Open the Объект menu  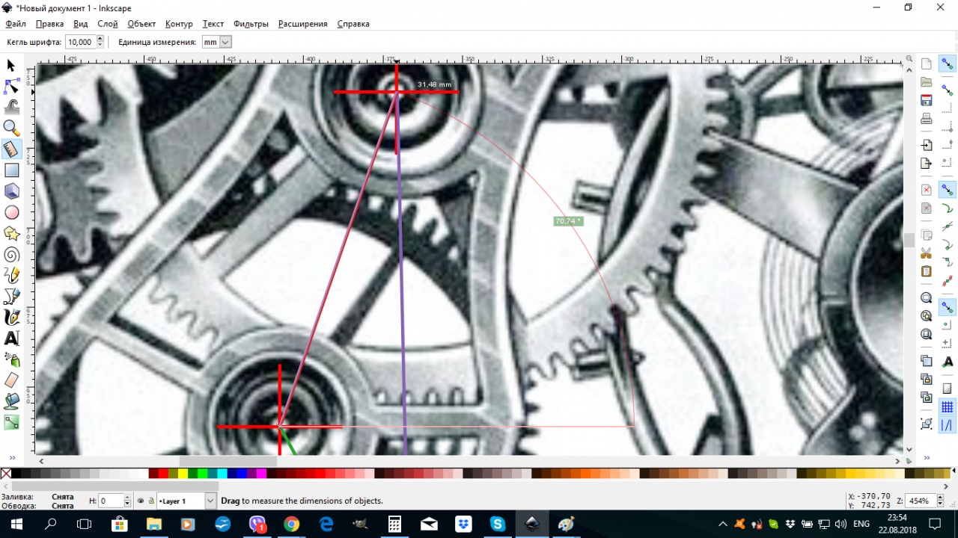[x=141, y=24]
